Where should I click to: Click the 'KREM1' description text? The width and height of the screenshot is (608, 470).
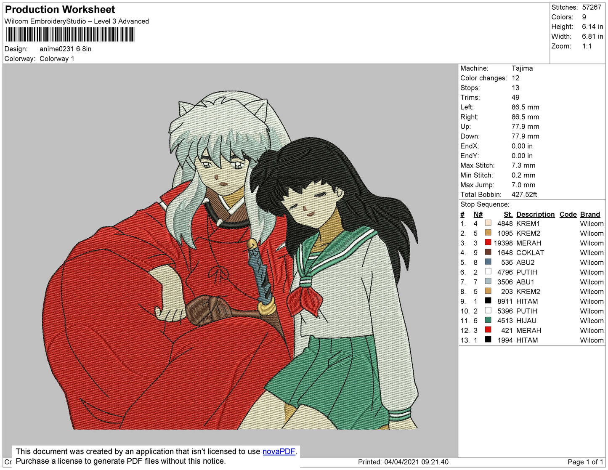click(x=528, y=223)
